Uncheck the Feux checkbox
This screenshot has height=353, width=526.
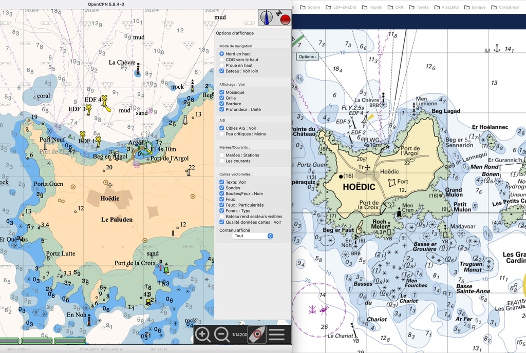(x=222, y=199)
